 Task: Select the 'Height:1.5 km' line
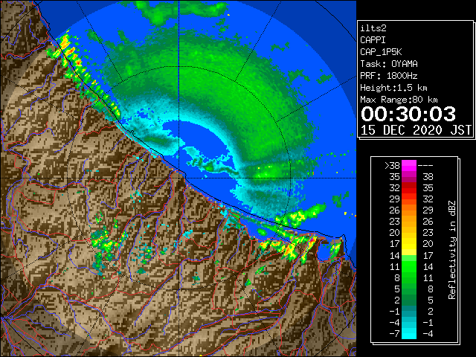(393, 88)
